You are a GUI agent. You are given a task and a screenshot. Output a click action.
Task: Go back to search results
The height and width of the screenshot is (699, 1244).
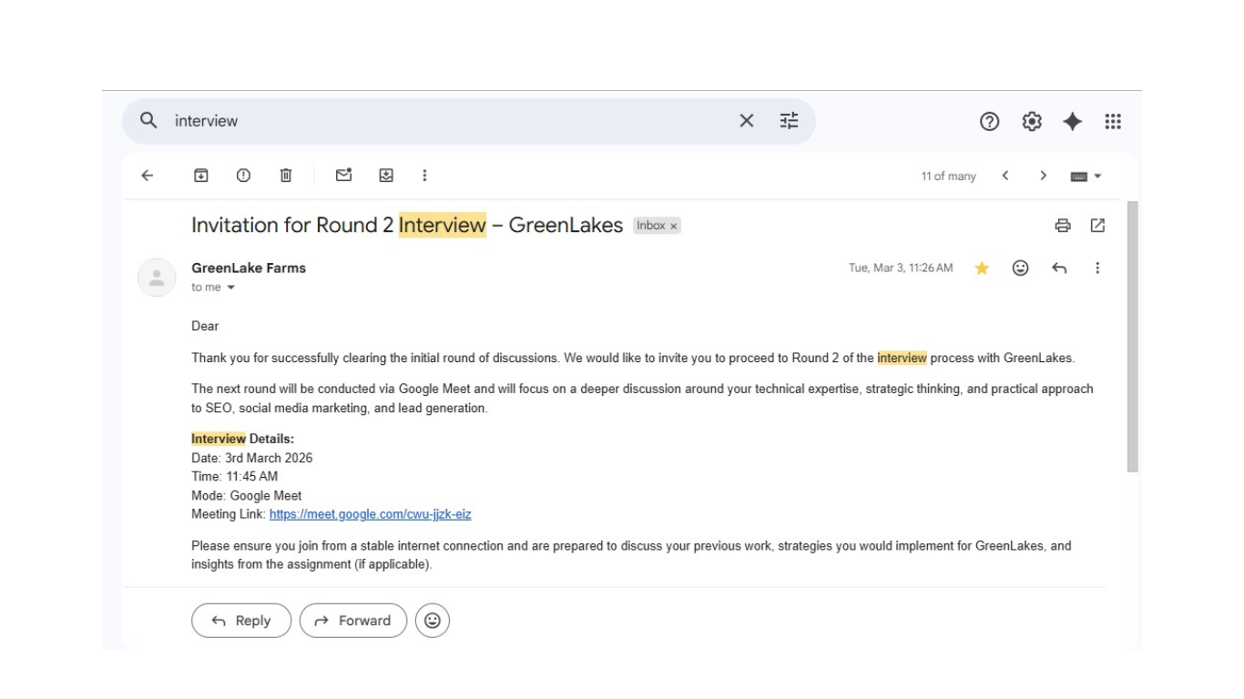[x=148, y=176]
